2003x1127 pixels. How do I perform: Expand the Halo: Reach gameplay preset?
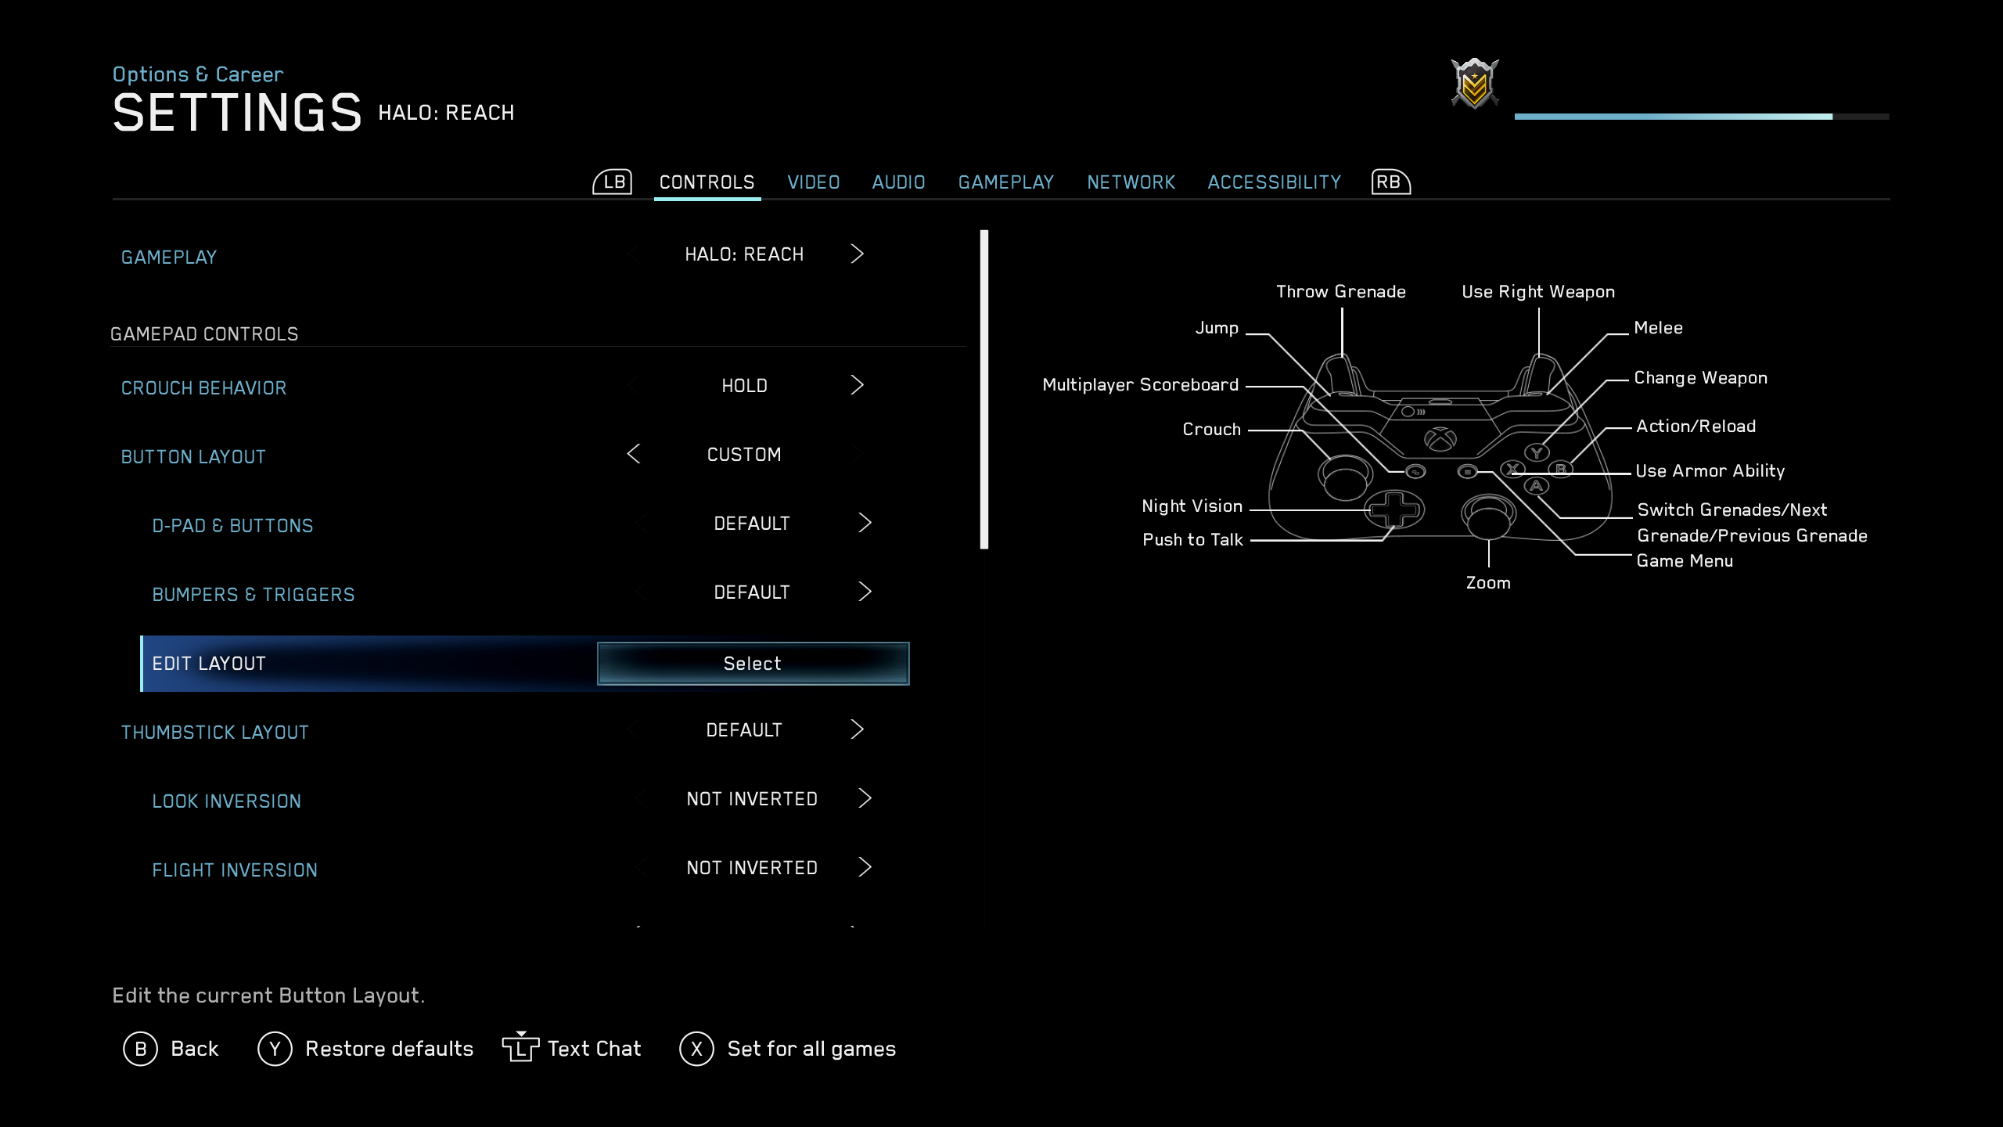pos(857,254)
